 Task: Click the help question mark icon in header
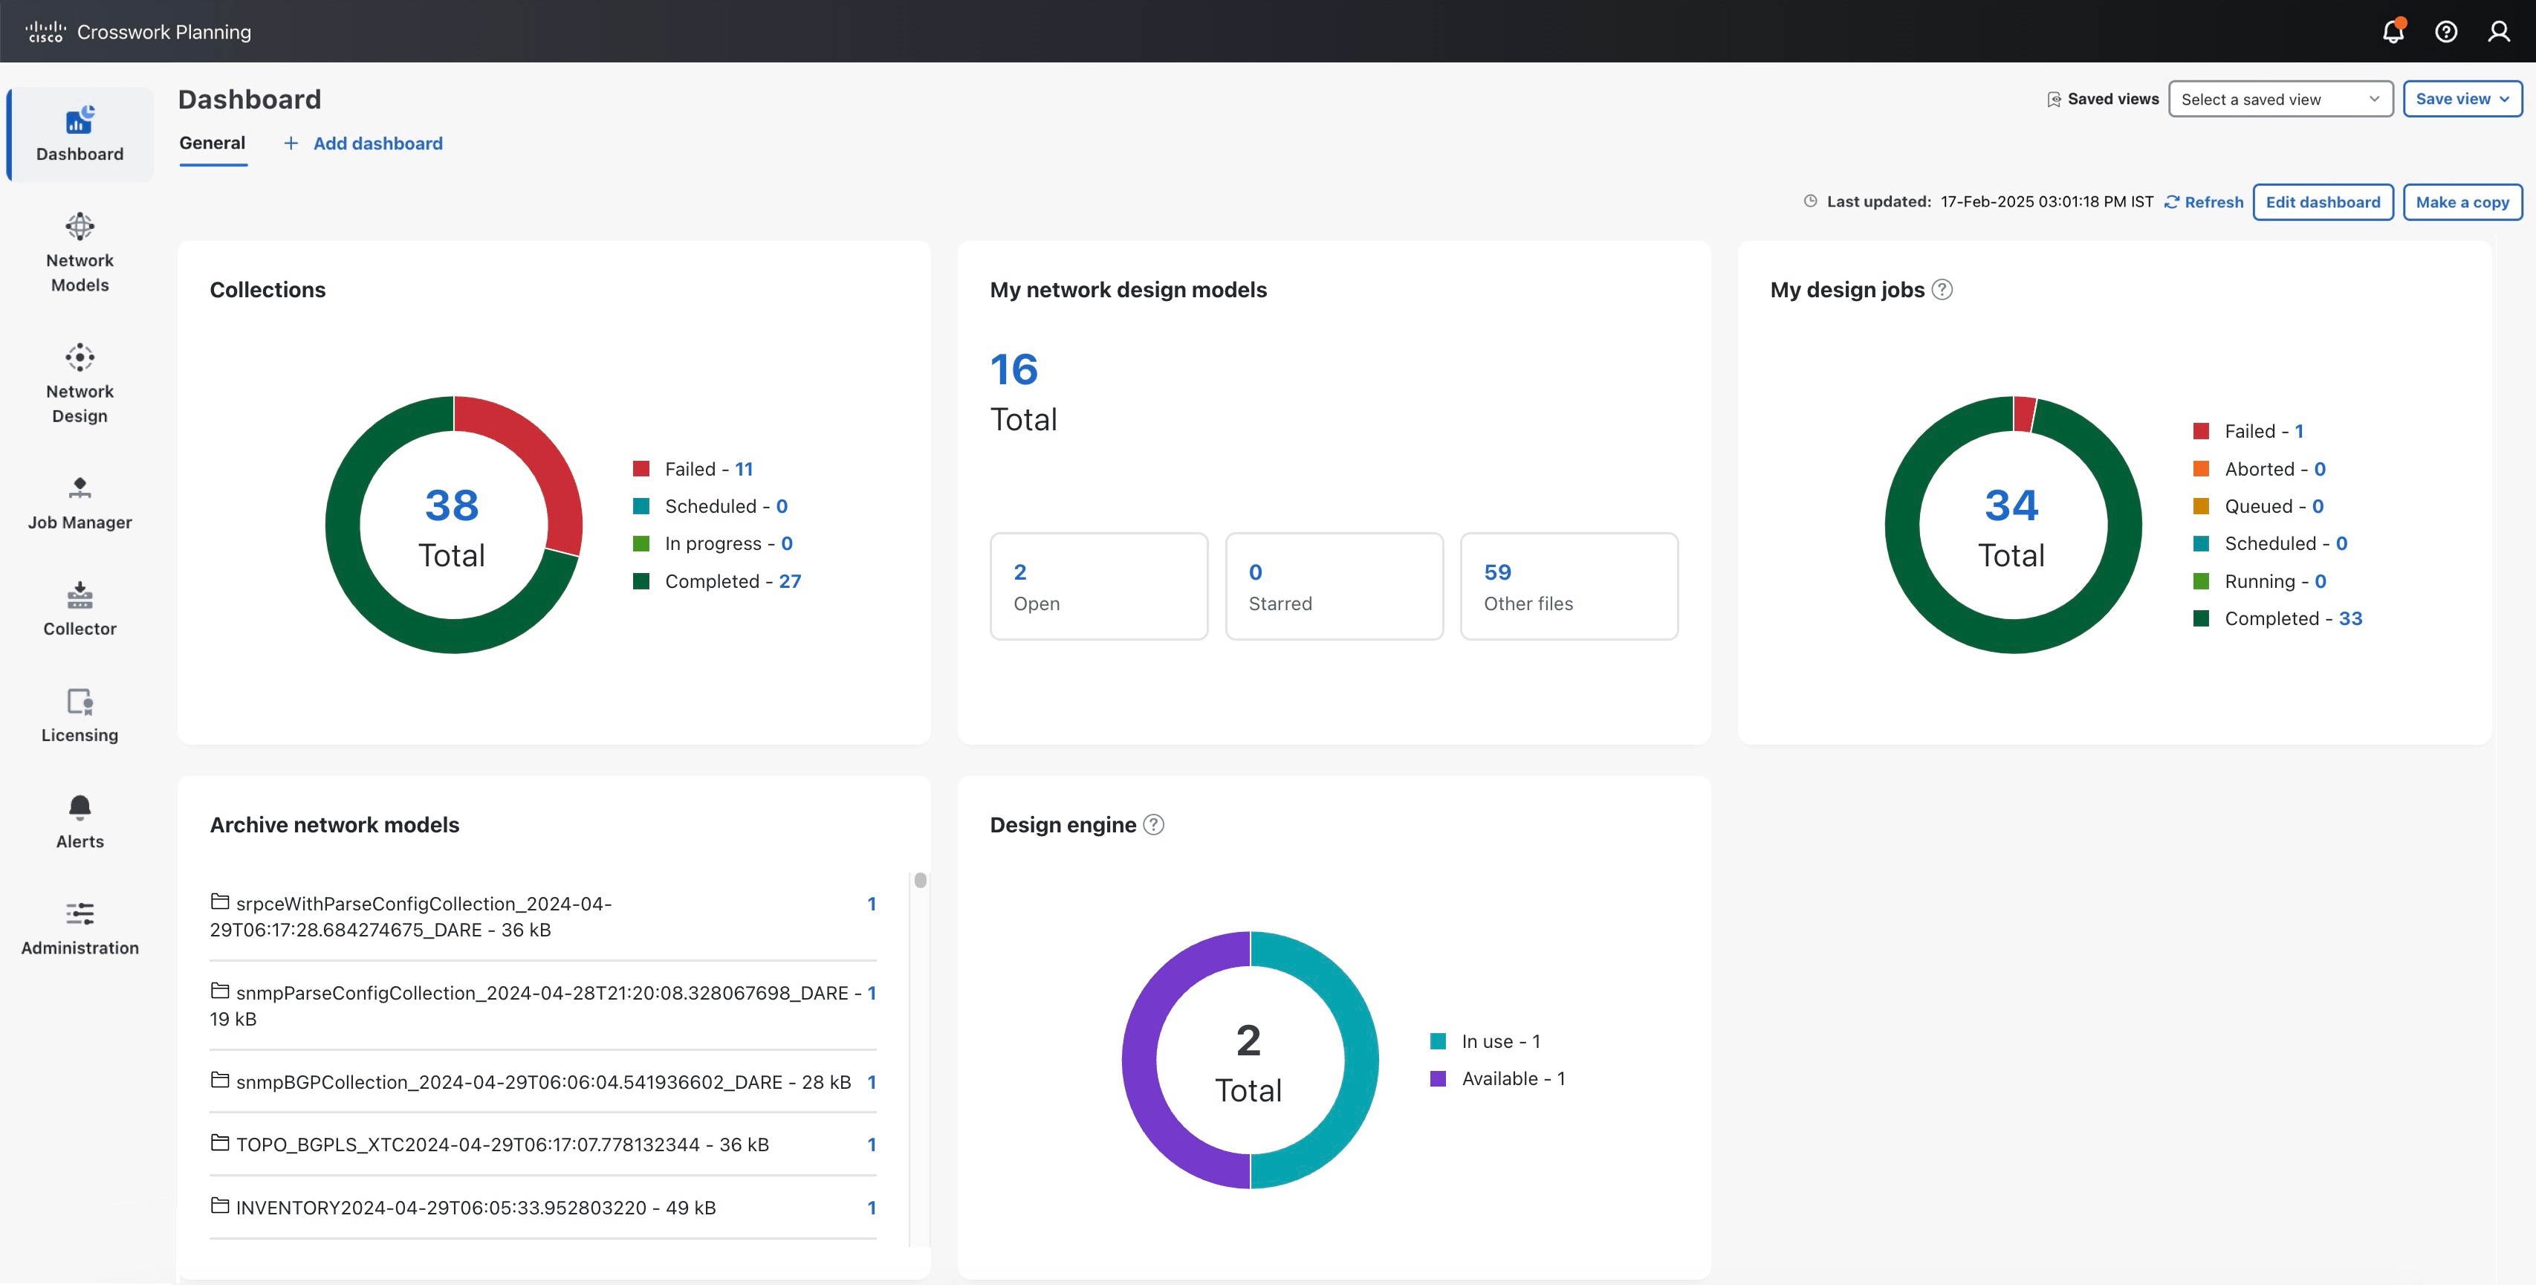(2446, 31)
